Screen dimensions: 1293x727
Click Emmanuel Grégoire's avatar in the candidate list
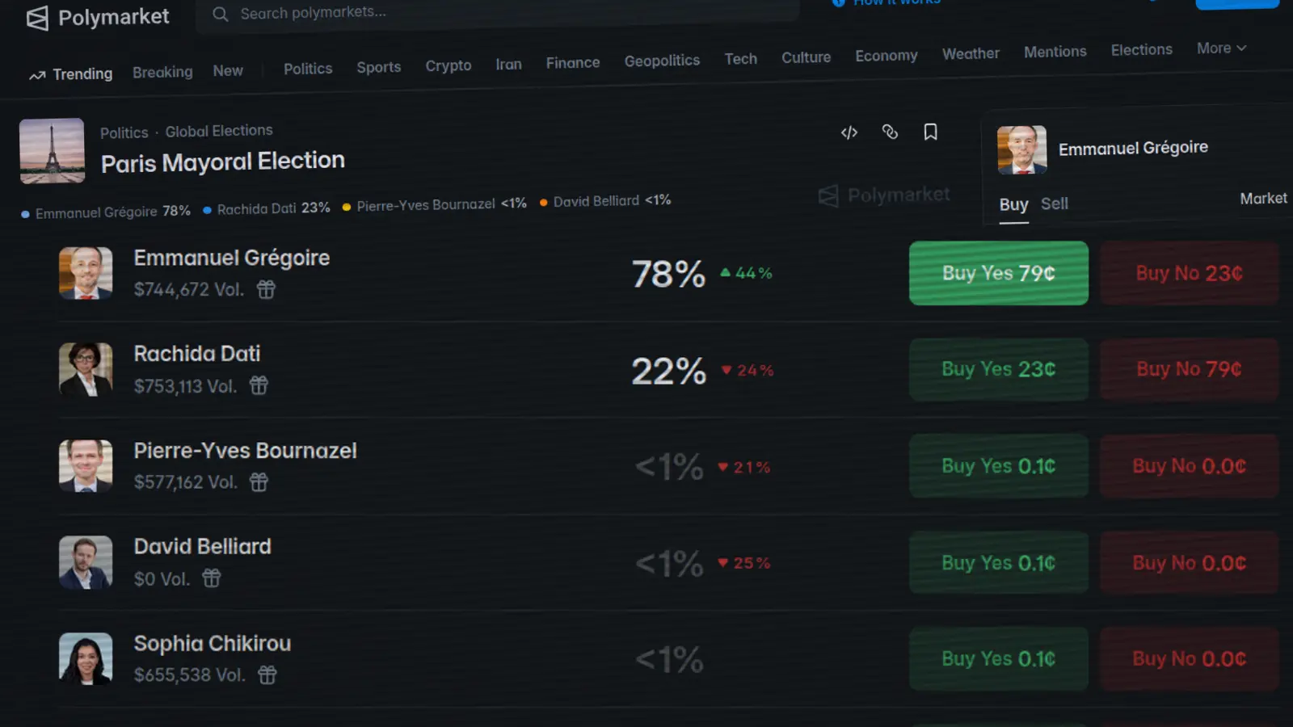coord(86,273)
